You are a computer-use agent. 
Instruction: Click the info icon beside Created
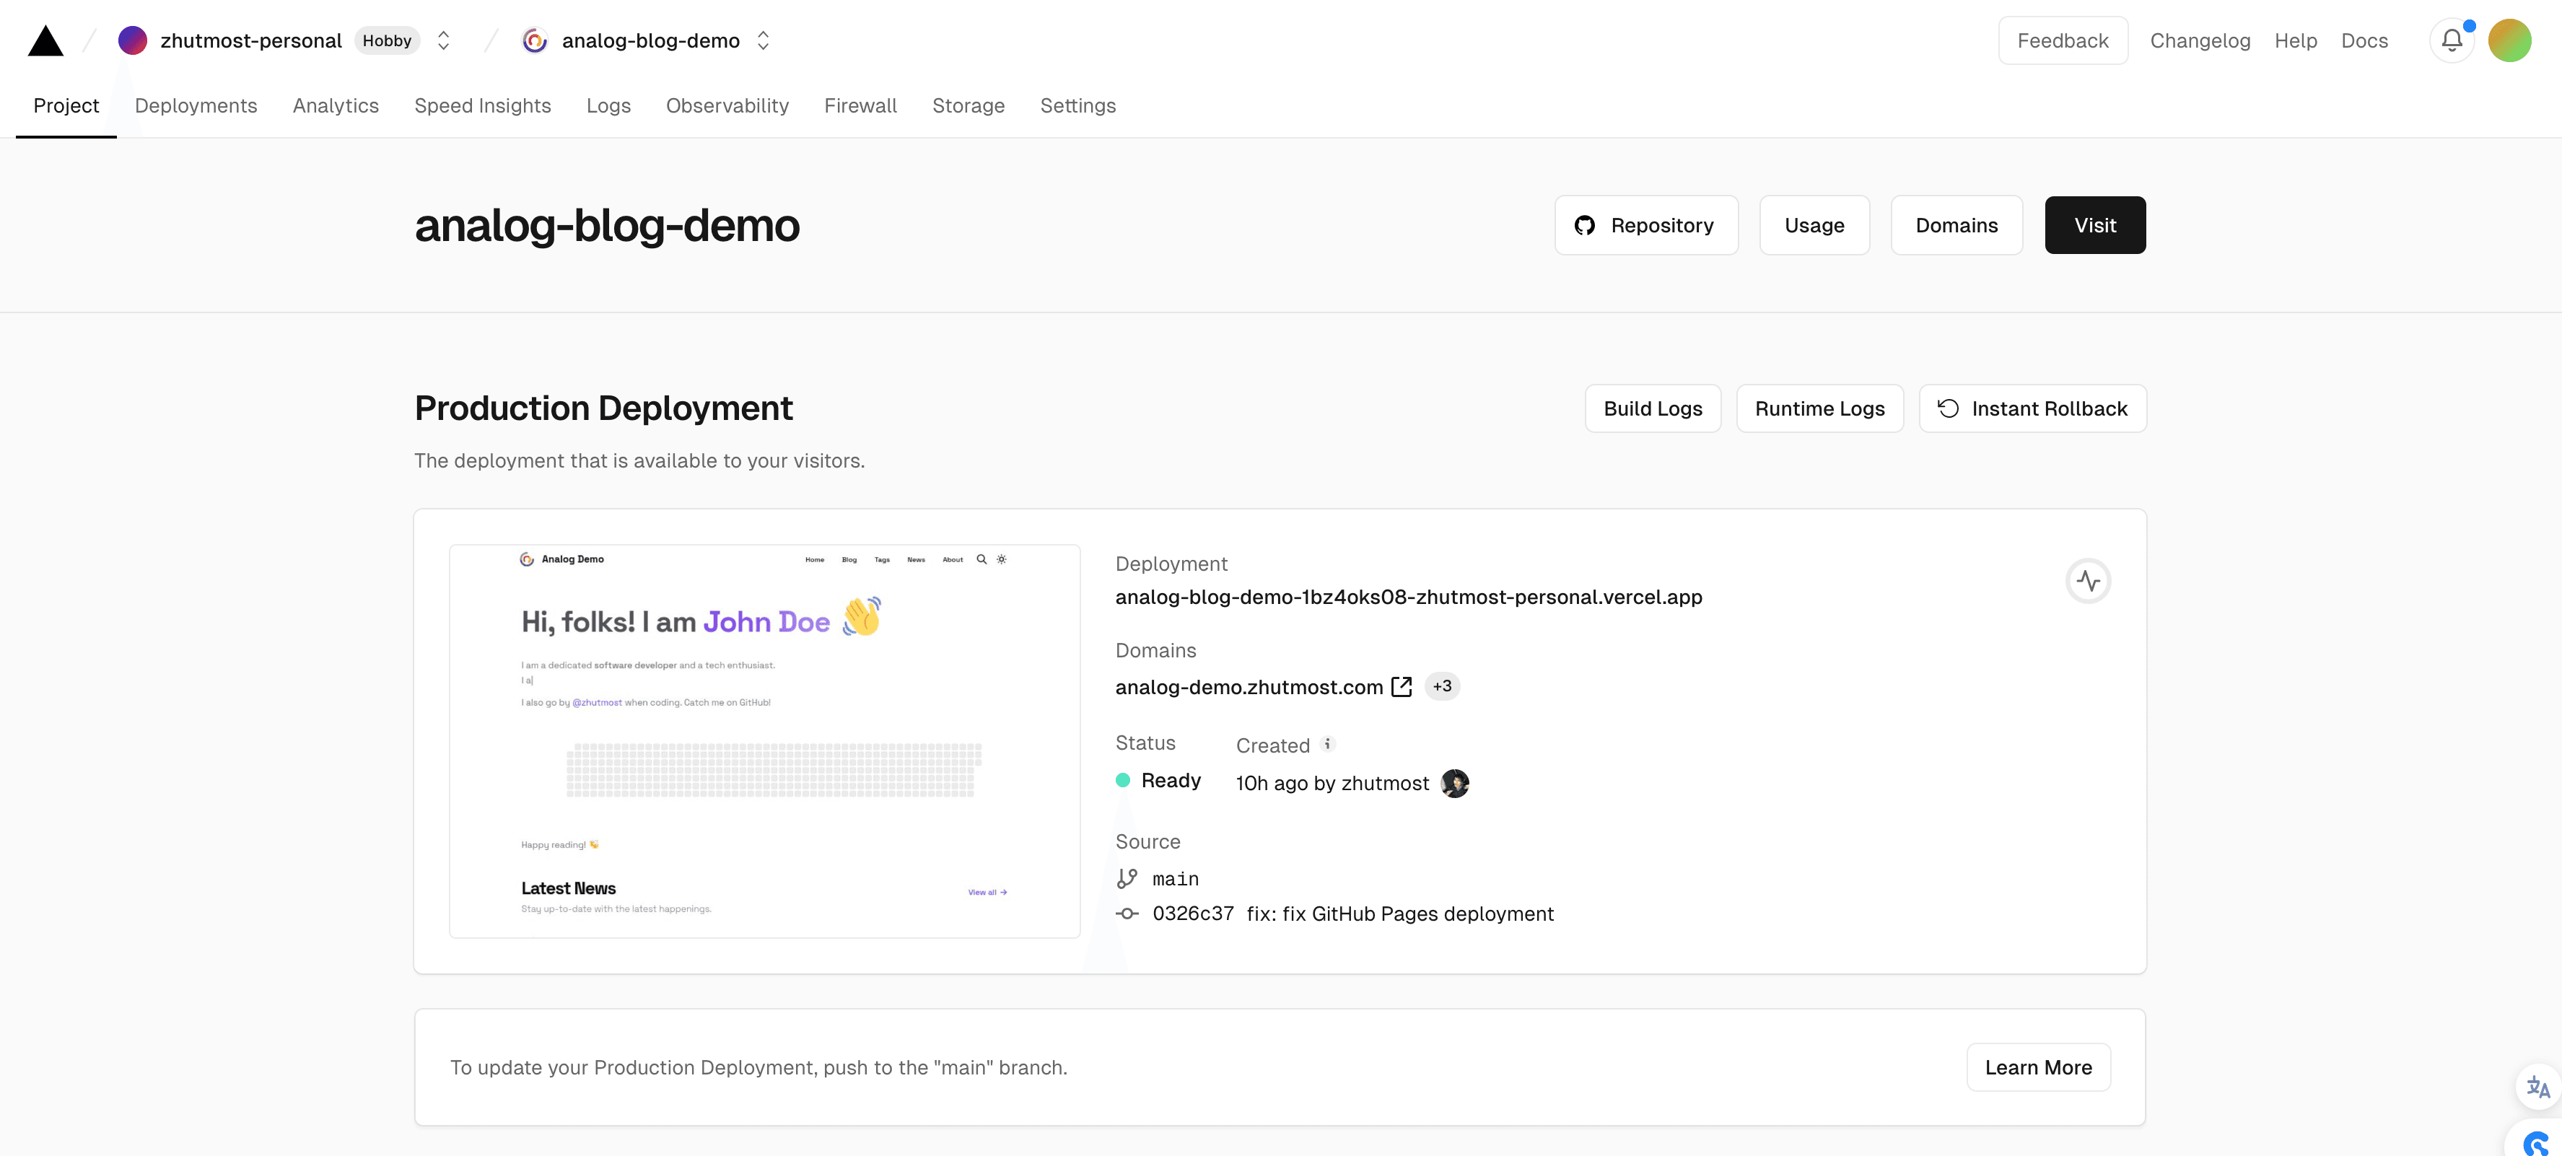coord(1328,743)
